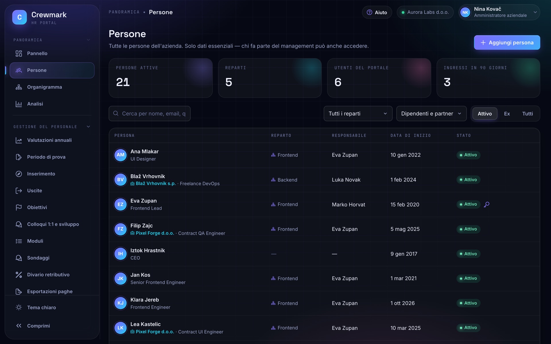Open Valutazioni annuali trend icon
This screenshot has width=551, height=344.
19,140
